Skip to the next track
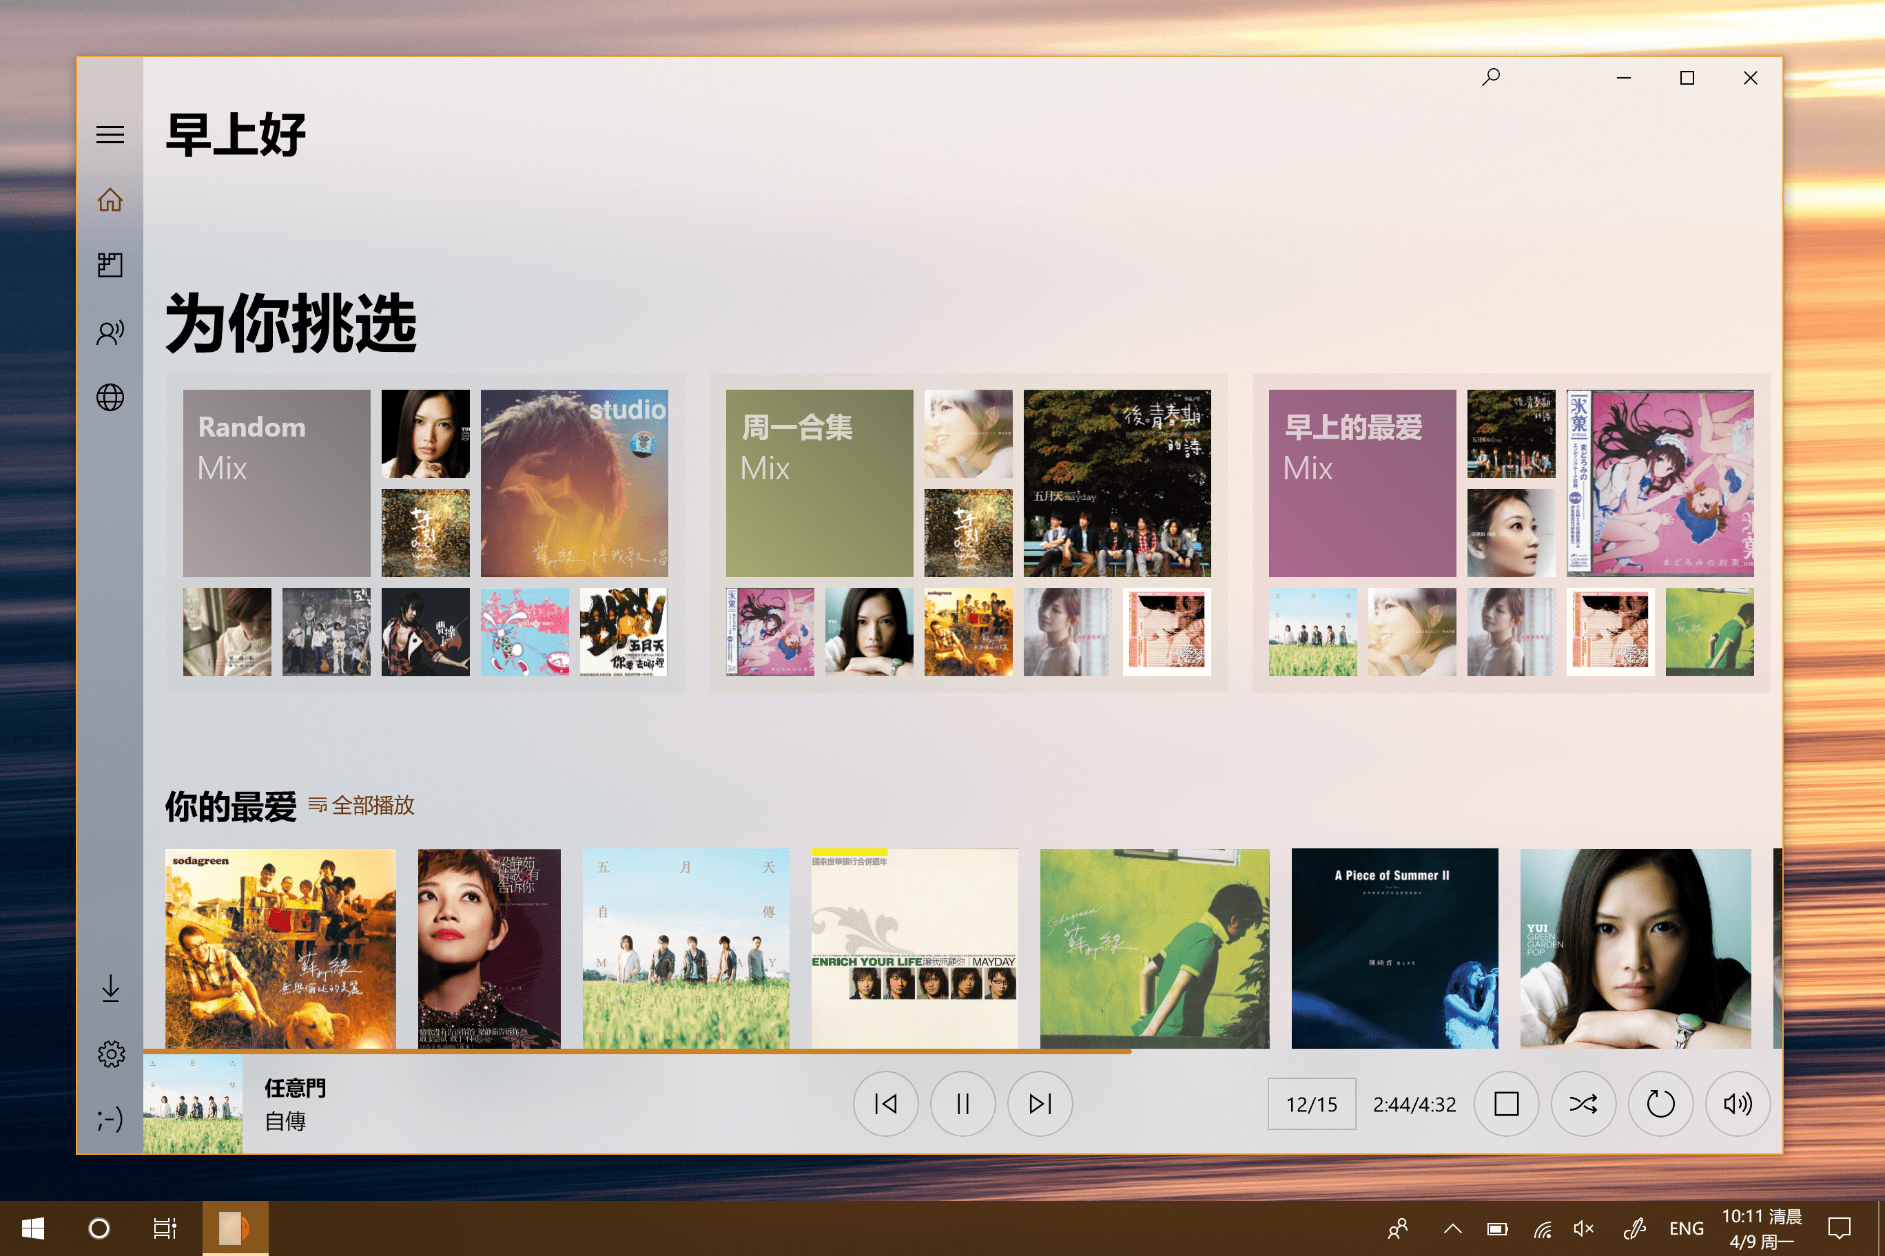This screenshot has height=1256, width=1885. click(x=1040, y=1104)
